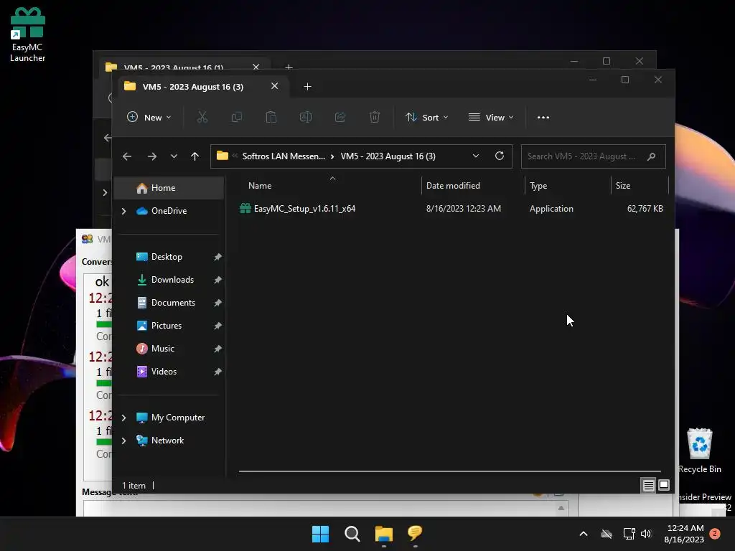
Task: Open the Sort dropdown menu
Action: pos(426,117)
